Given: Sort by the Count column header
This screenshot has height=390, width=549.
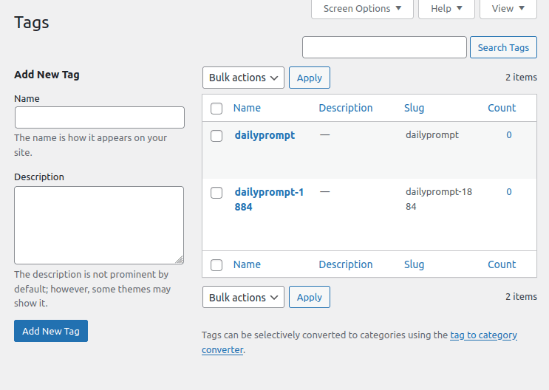Looking at the screenshot, I should point(502,108).
